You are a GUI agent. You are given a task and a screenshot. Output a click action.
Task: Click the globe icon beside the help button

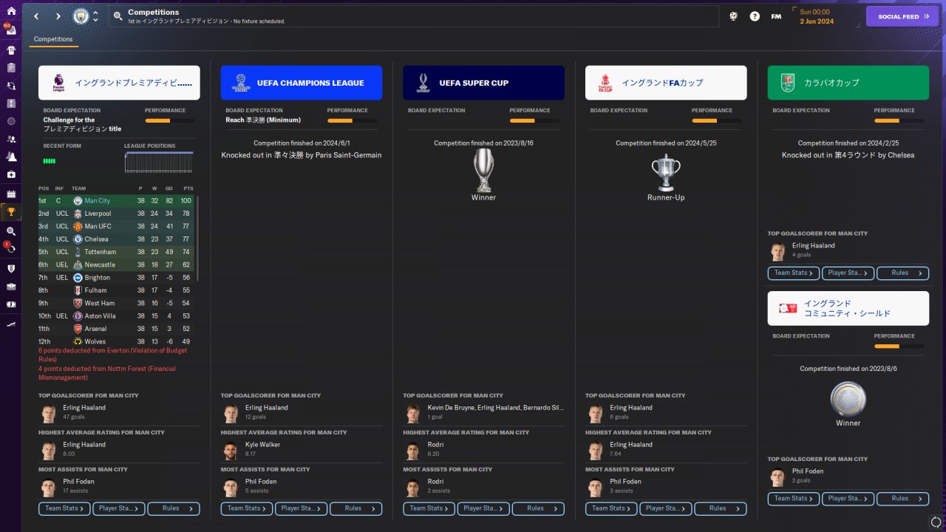(734, 16)
